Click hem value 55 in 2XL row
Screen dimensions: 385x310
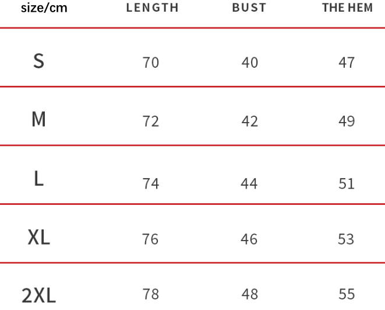[x=347, y=294]
